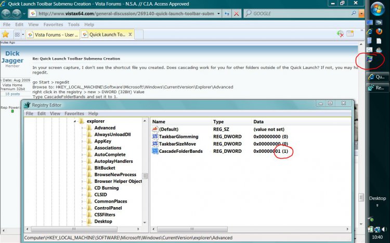Click the refresh arrows next to address bar
This screenshot has height=243, width=390.
[x=227, y=13]
